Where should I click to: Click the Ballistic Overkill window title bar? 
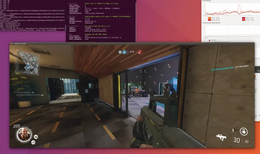pyautogui.click(x=132, y=43)
